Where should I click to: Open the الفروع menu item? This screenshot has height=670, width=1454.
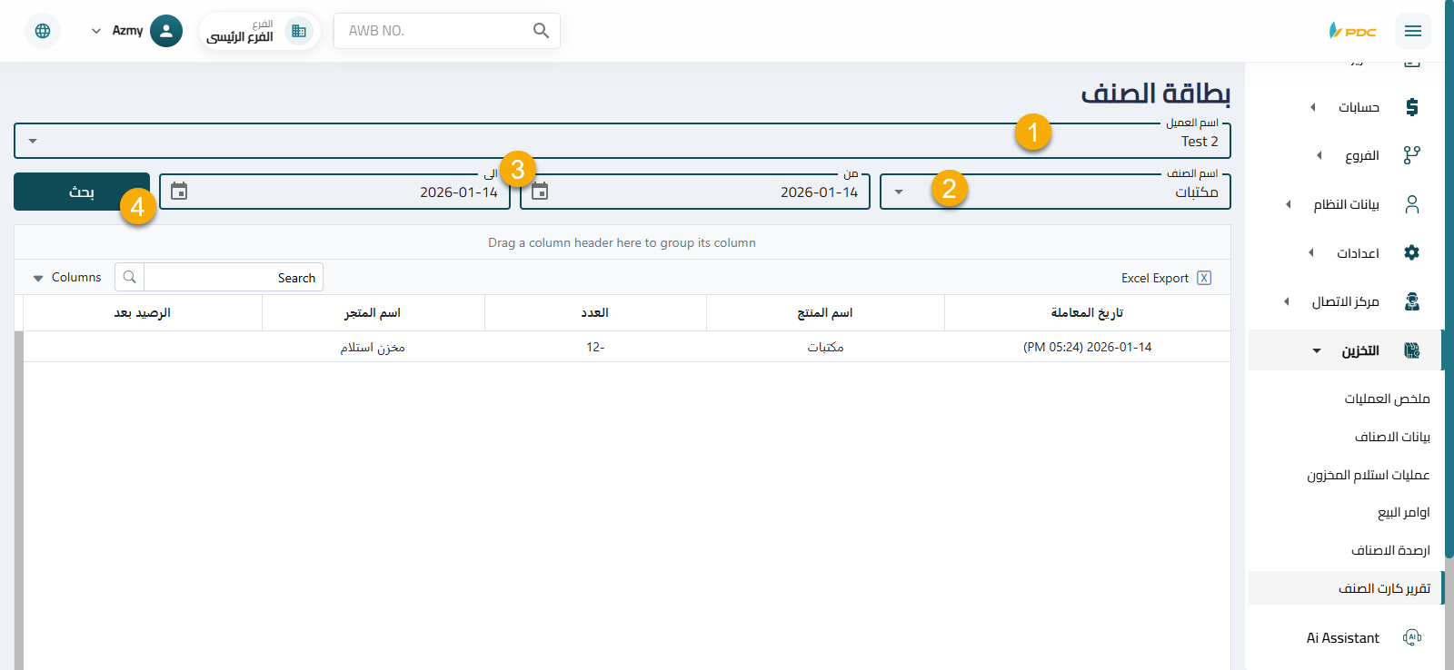point(1361,155)
